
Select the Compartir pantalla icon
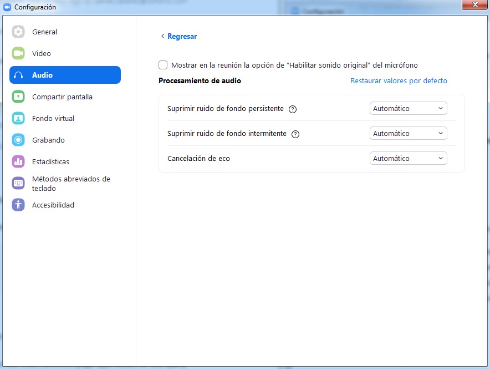click(x=18, y=97)
